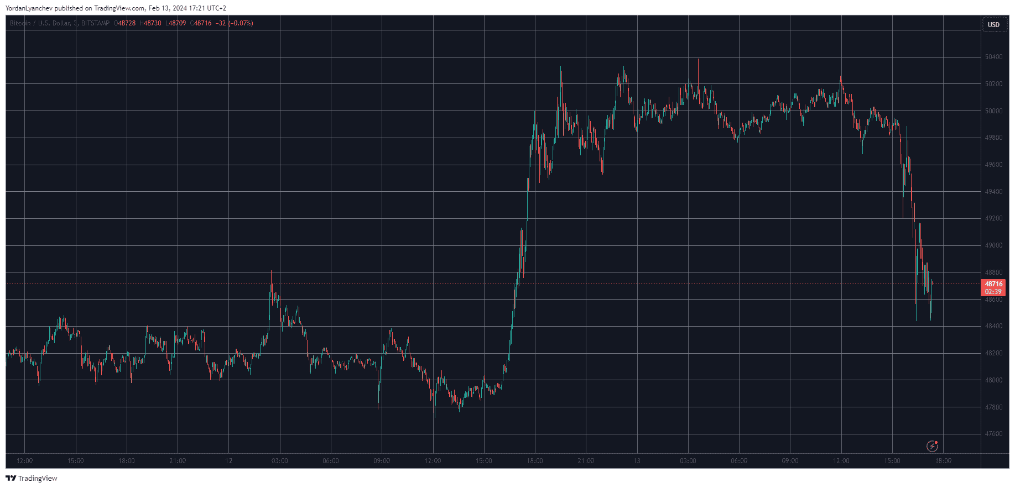
Task: Click the close value C48716
Action: [201, 23]
